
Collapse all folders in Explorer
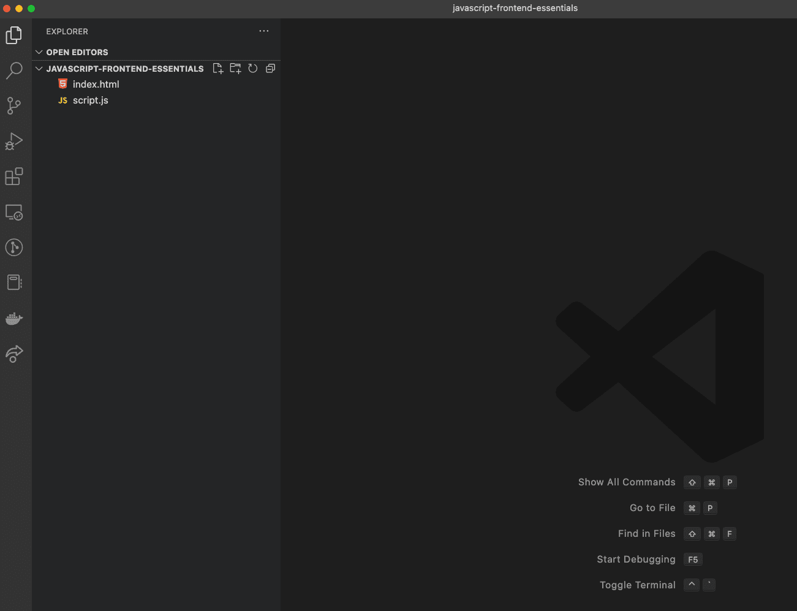pyautogui.click(x=270, y=69)
